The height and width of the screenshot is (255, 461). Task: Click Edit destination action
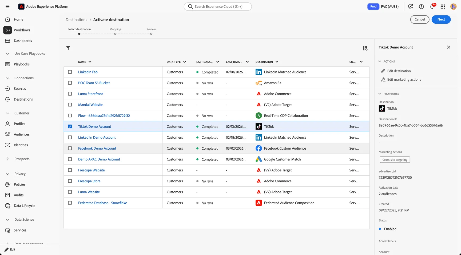399,71
